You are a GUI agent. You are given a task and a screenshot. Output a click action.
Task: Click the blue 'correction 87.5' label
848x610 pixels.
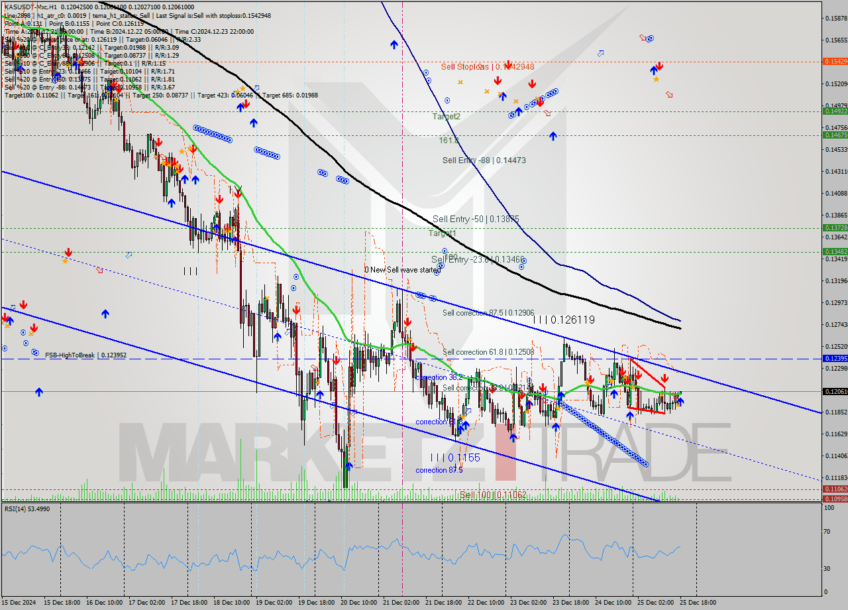click(439, 470)
